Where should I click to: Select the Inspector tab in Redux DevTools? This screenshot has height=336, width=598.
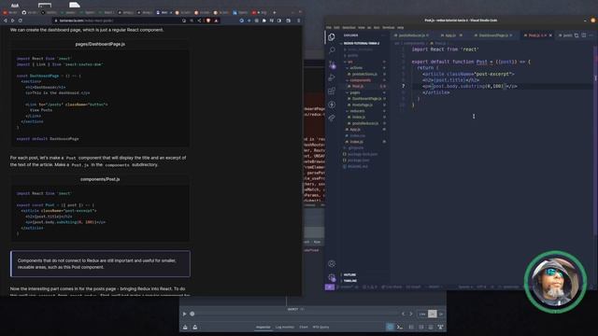click(263, 327)
